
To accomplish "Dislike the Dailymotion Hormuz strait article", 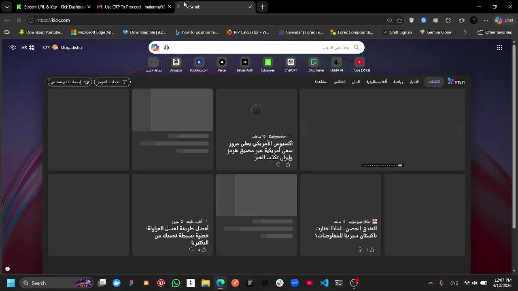I will [x=278, y=165].
